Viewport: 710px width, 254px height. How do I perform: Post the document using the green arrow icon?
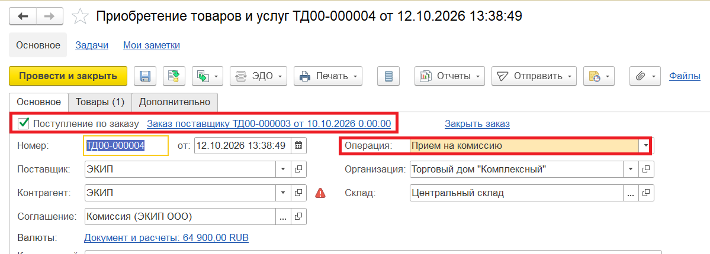tap(174, 76)
